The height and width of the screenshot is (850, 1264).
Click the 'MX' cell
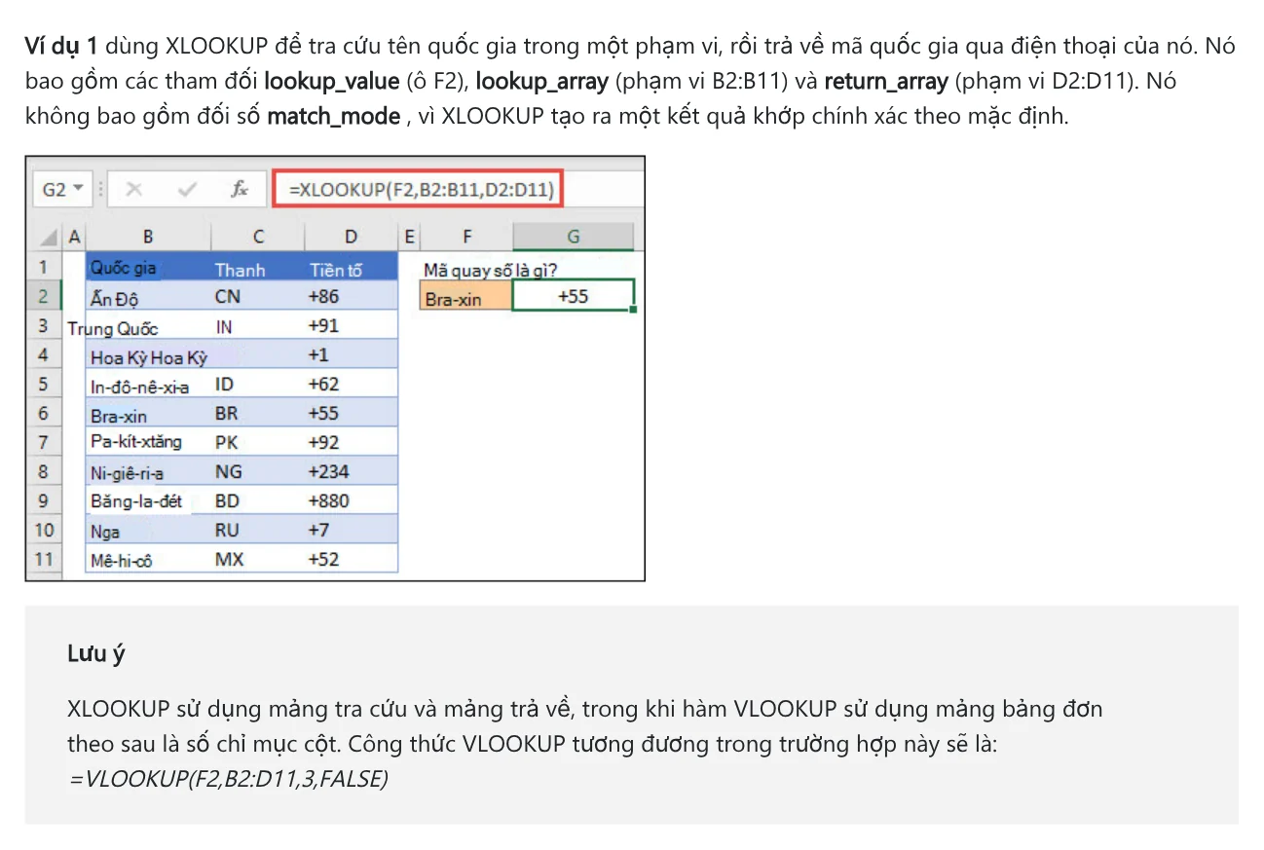point(257,559)
